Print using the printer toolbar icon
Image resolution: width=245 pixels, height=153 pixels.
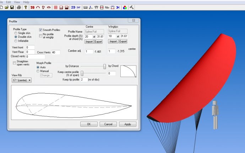[19, 7]
